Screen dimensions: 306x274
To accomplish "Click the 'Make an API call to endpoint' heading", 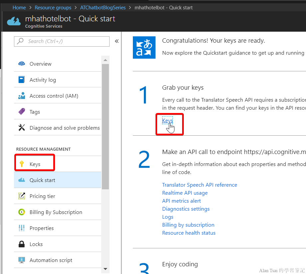I will pyautogui.click(x=234, y=152).
